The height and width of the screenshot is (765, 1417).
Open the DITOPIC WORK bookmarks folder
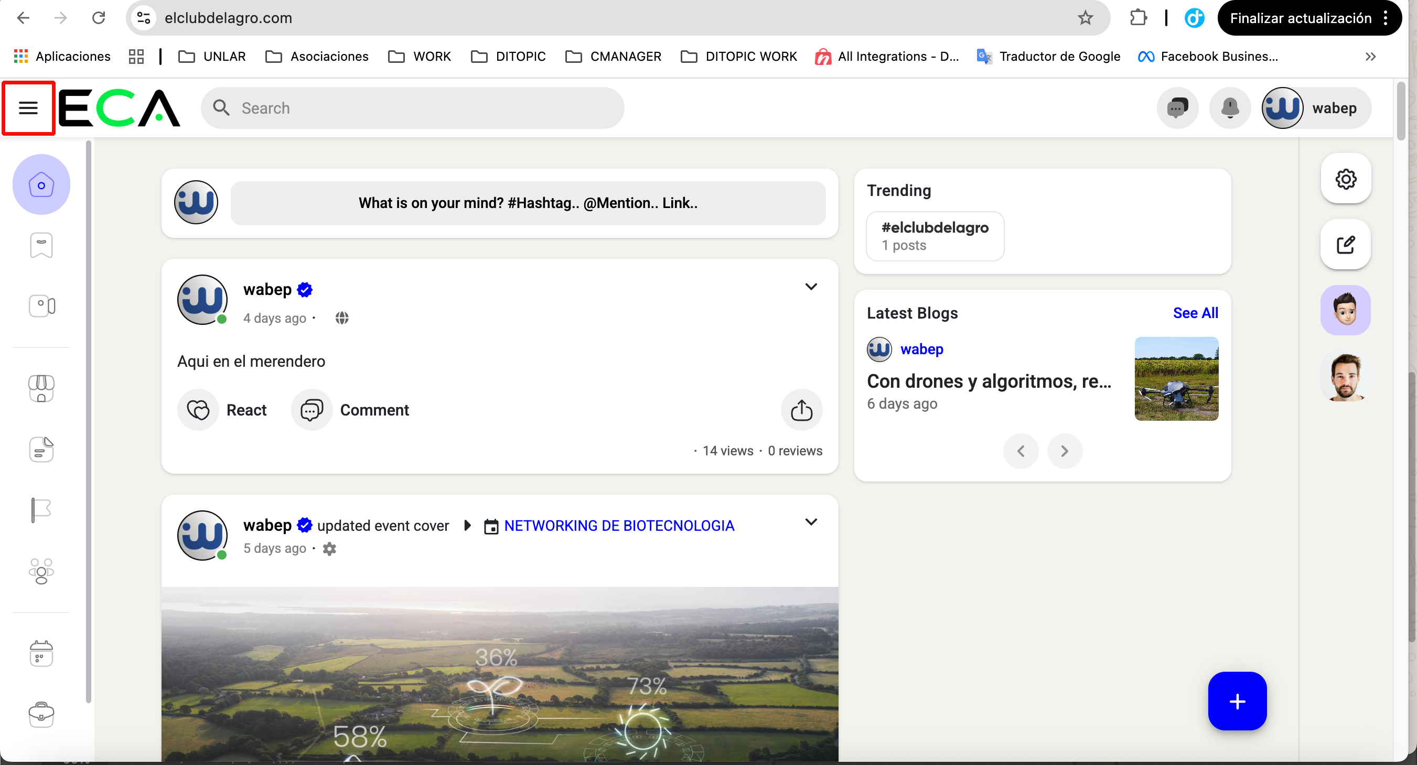point(739,56)
